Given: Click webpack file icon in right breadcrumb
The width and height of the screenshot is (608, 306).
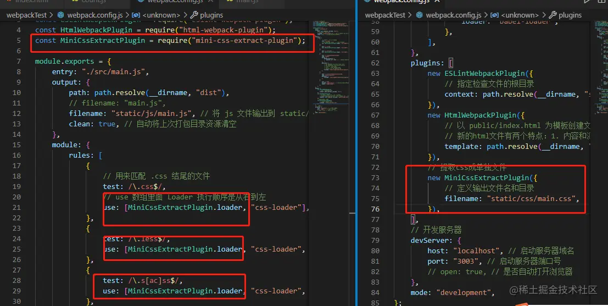Looking at the screenshot, I should [x=420, y=15].
